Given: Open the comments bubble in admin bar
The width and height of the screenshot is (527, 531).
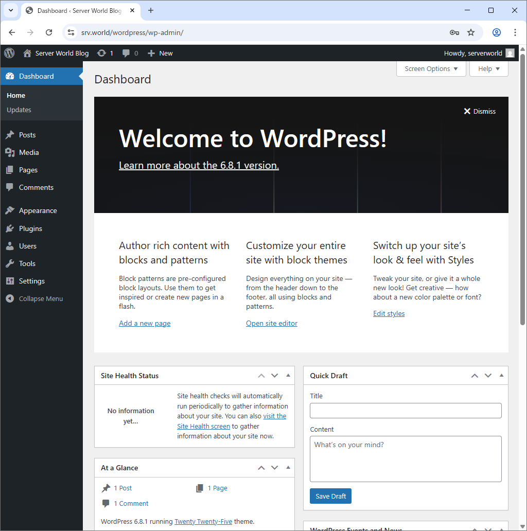Looking at the screenshot, I should pos(126,53).
